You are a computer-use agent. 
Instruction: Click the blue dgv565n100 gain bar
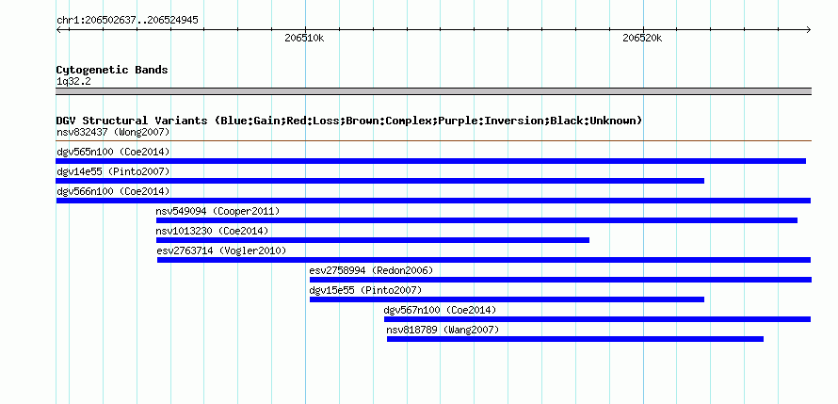[x=430, y=161]
